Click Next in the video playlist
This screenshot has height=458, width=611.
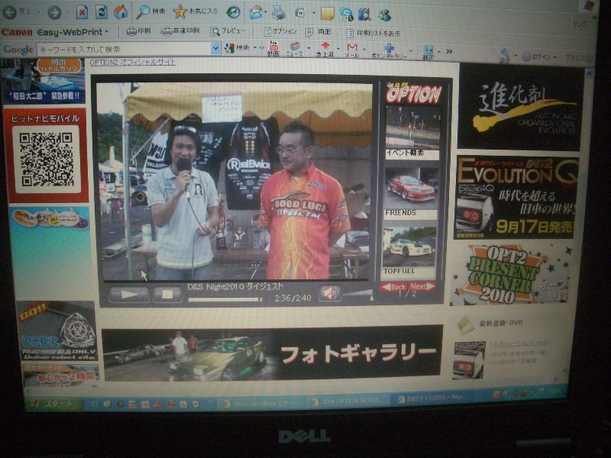(x=422, y=287)
